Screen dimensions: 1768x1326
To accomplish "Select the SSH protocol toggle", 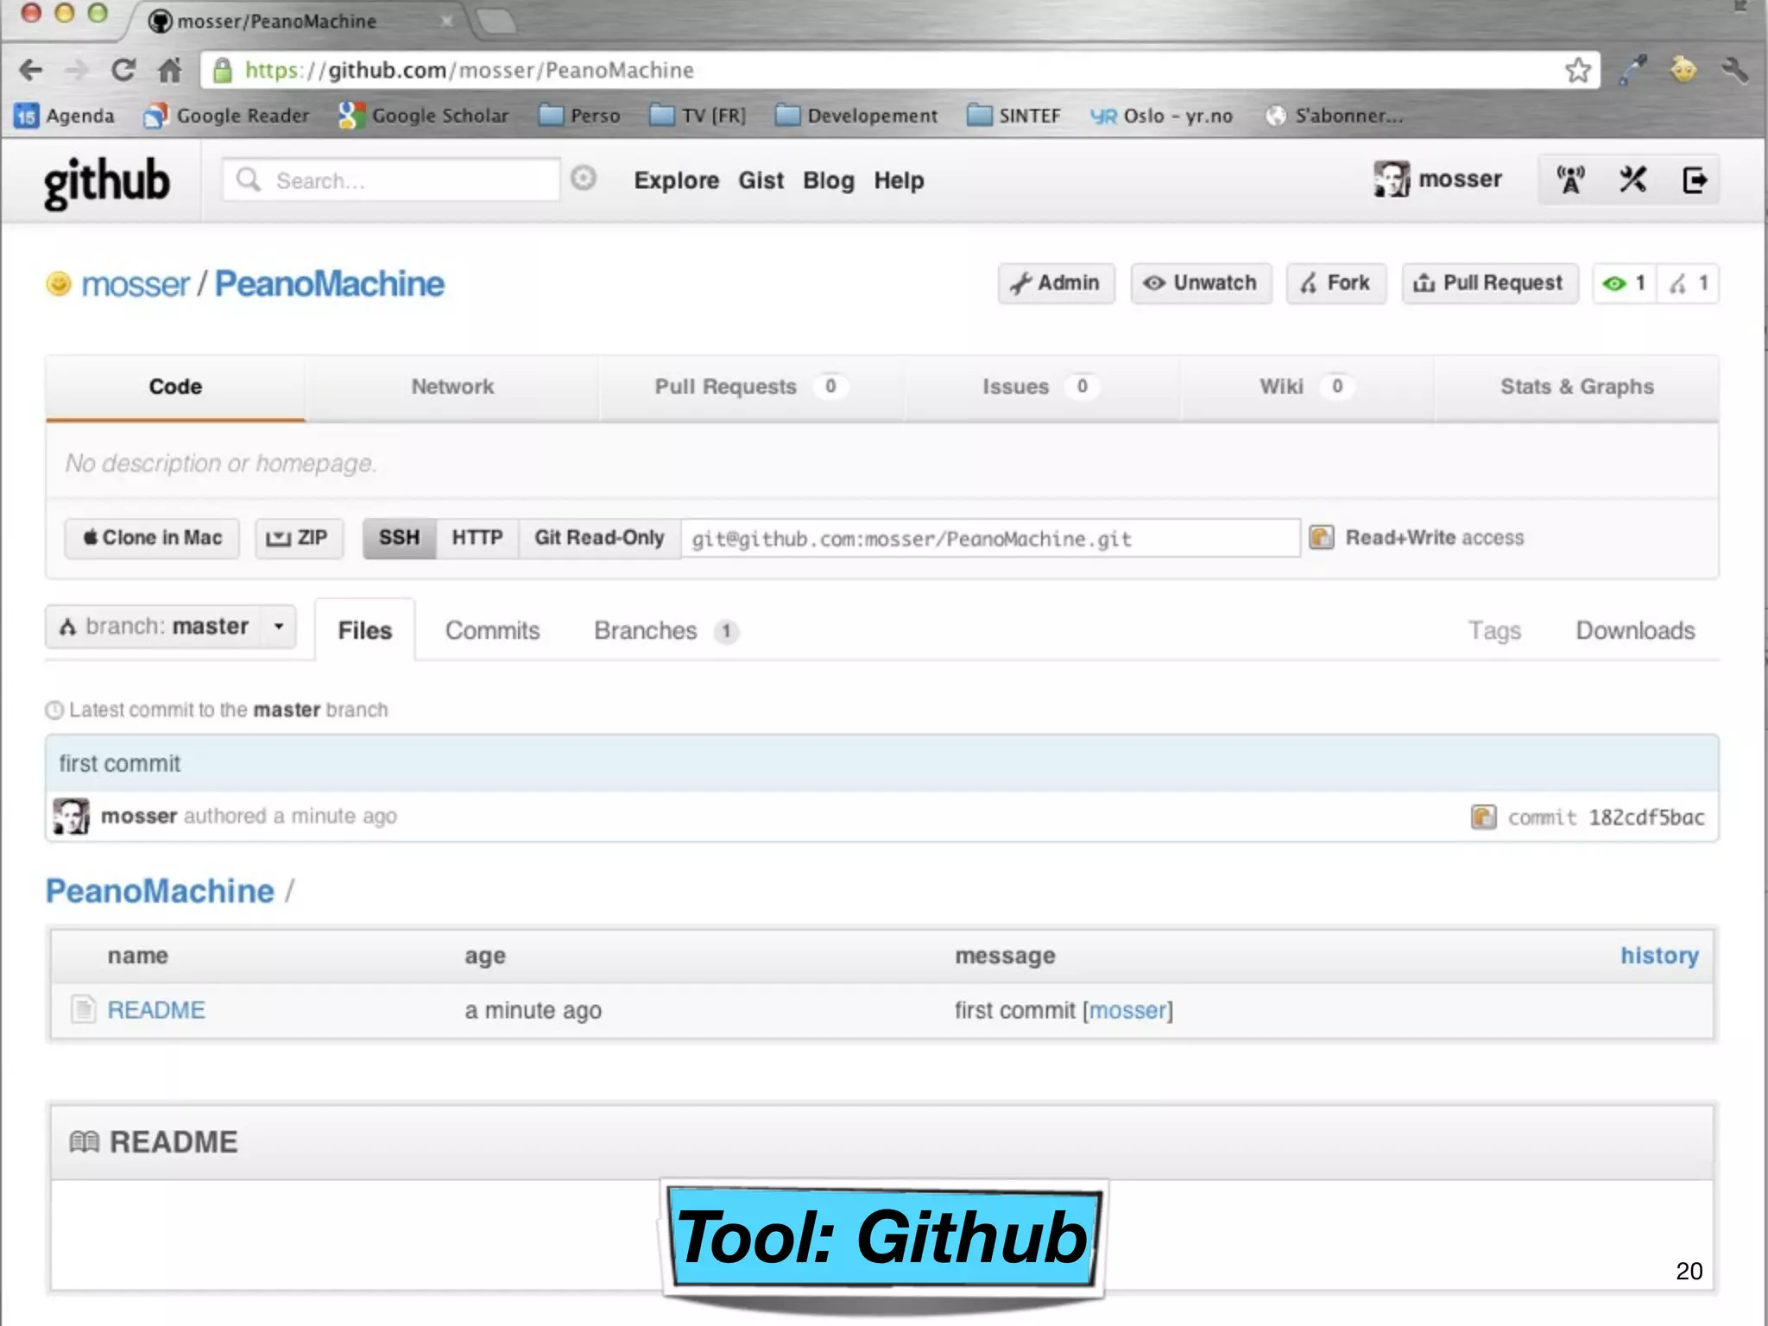I will (x=399, y=538).
